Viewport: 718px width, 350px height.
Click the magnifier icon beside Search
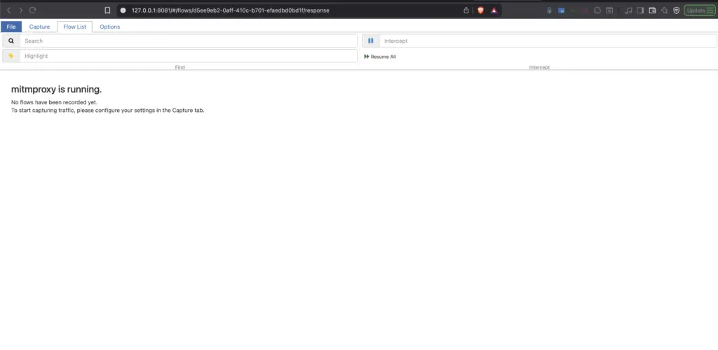pos(11,41)
